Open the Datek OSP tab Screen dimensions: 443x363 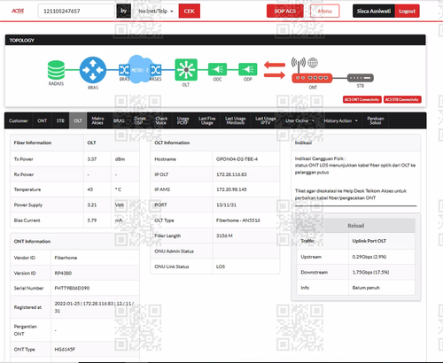(140, 120)
